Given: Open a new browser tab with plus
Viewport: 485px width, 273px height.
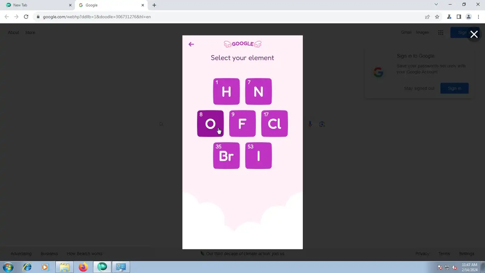Looking at the screenshot, I should 154,5.
